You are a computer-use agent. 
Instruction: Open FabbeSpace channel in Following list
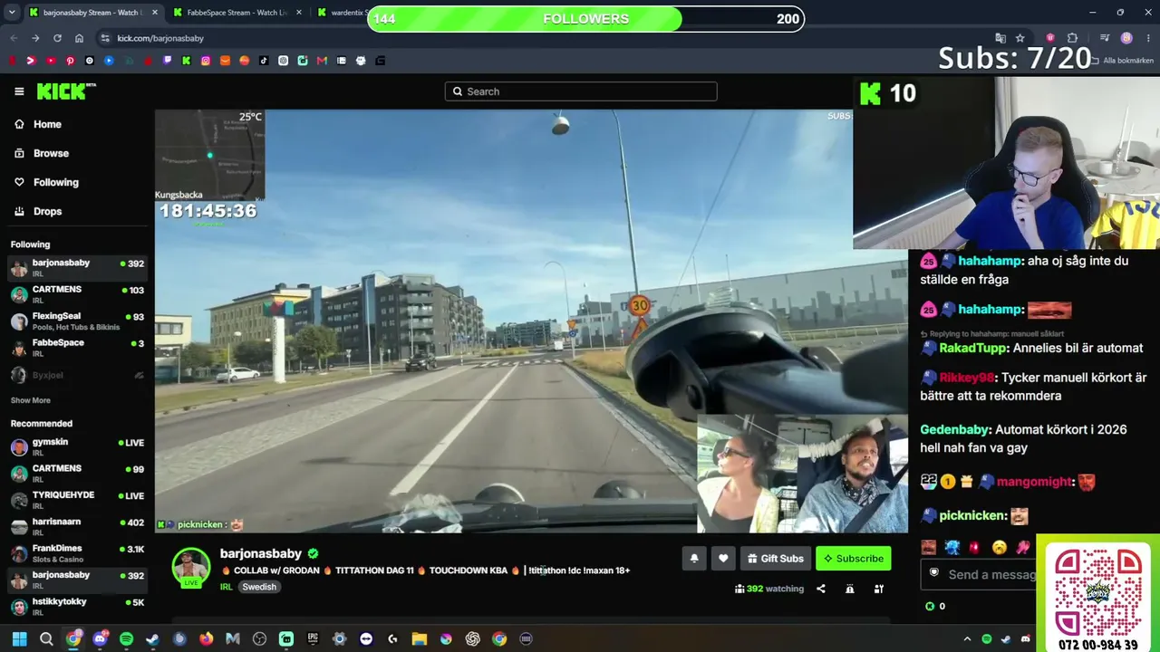point(77,348)
